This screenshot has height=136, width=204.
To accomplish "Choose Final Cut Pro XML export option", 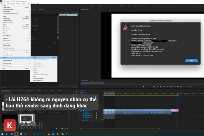I will [x=44, y=81].
